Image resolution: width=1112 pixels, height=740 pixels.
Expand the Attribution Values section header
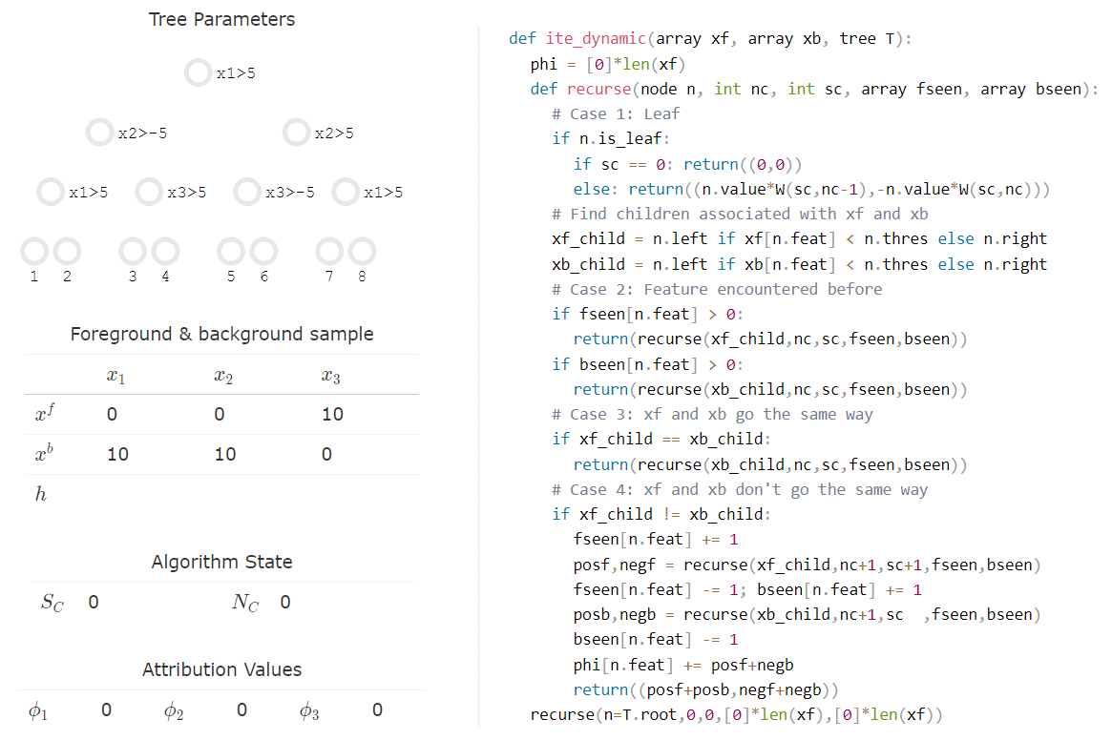tap(221, 669)
